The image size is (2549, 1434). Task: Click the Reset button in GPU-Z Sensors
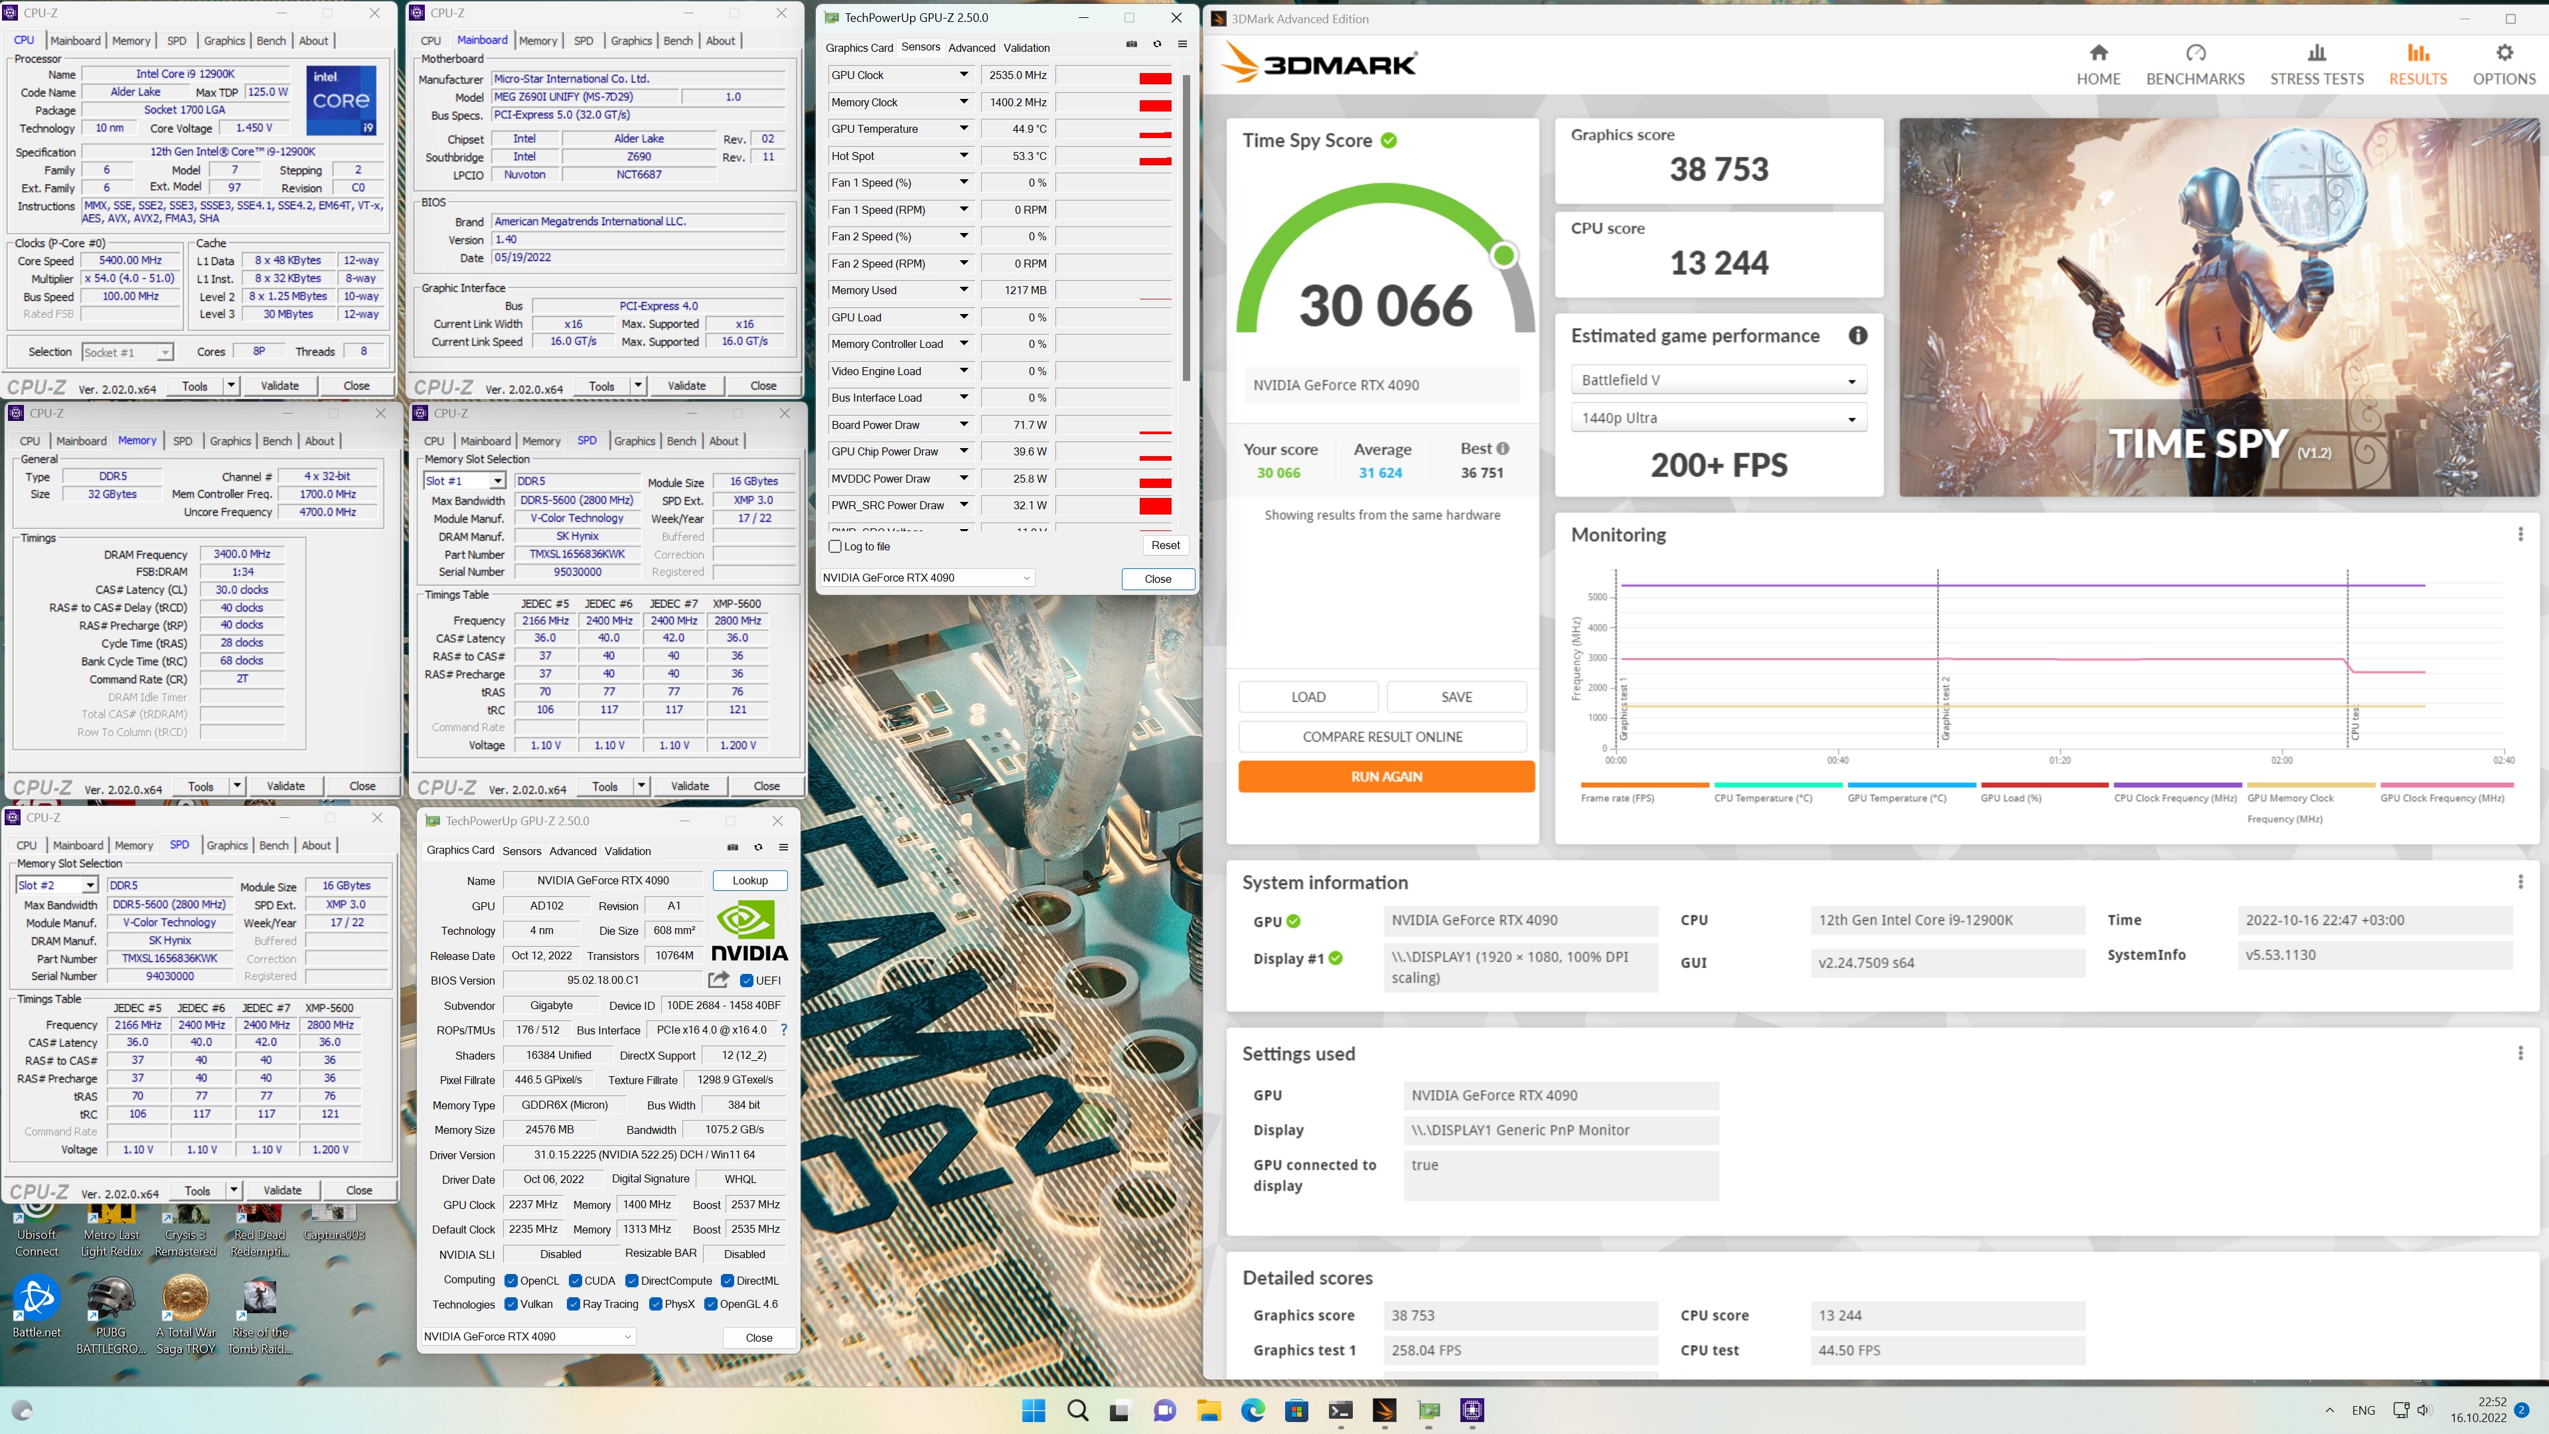click(x=1165, y=545)
